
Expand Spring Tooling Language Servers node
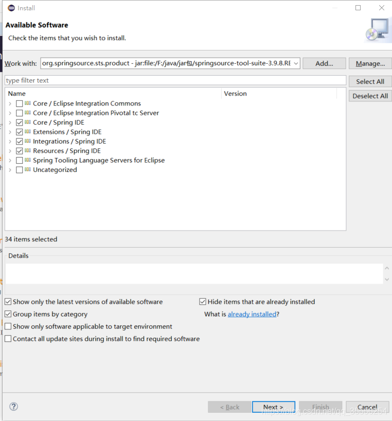(x=10, y=161)
